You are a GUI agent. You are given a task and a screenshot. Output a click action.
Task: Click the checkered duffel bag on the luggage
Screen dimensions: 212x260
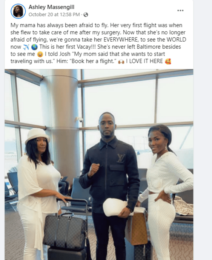[65, 231]
